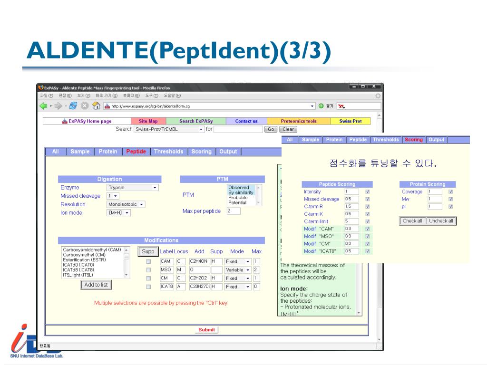487x365 pixels.
Task: Click the green Back arrow in Firefox
Action: pyautogui.click(x=43, y=106)
